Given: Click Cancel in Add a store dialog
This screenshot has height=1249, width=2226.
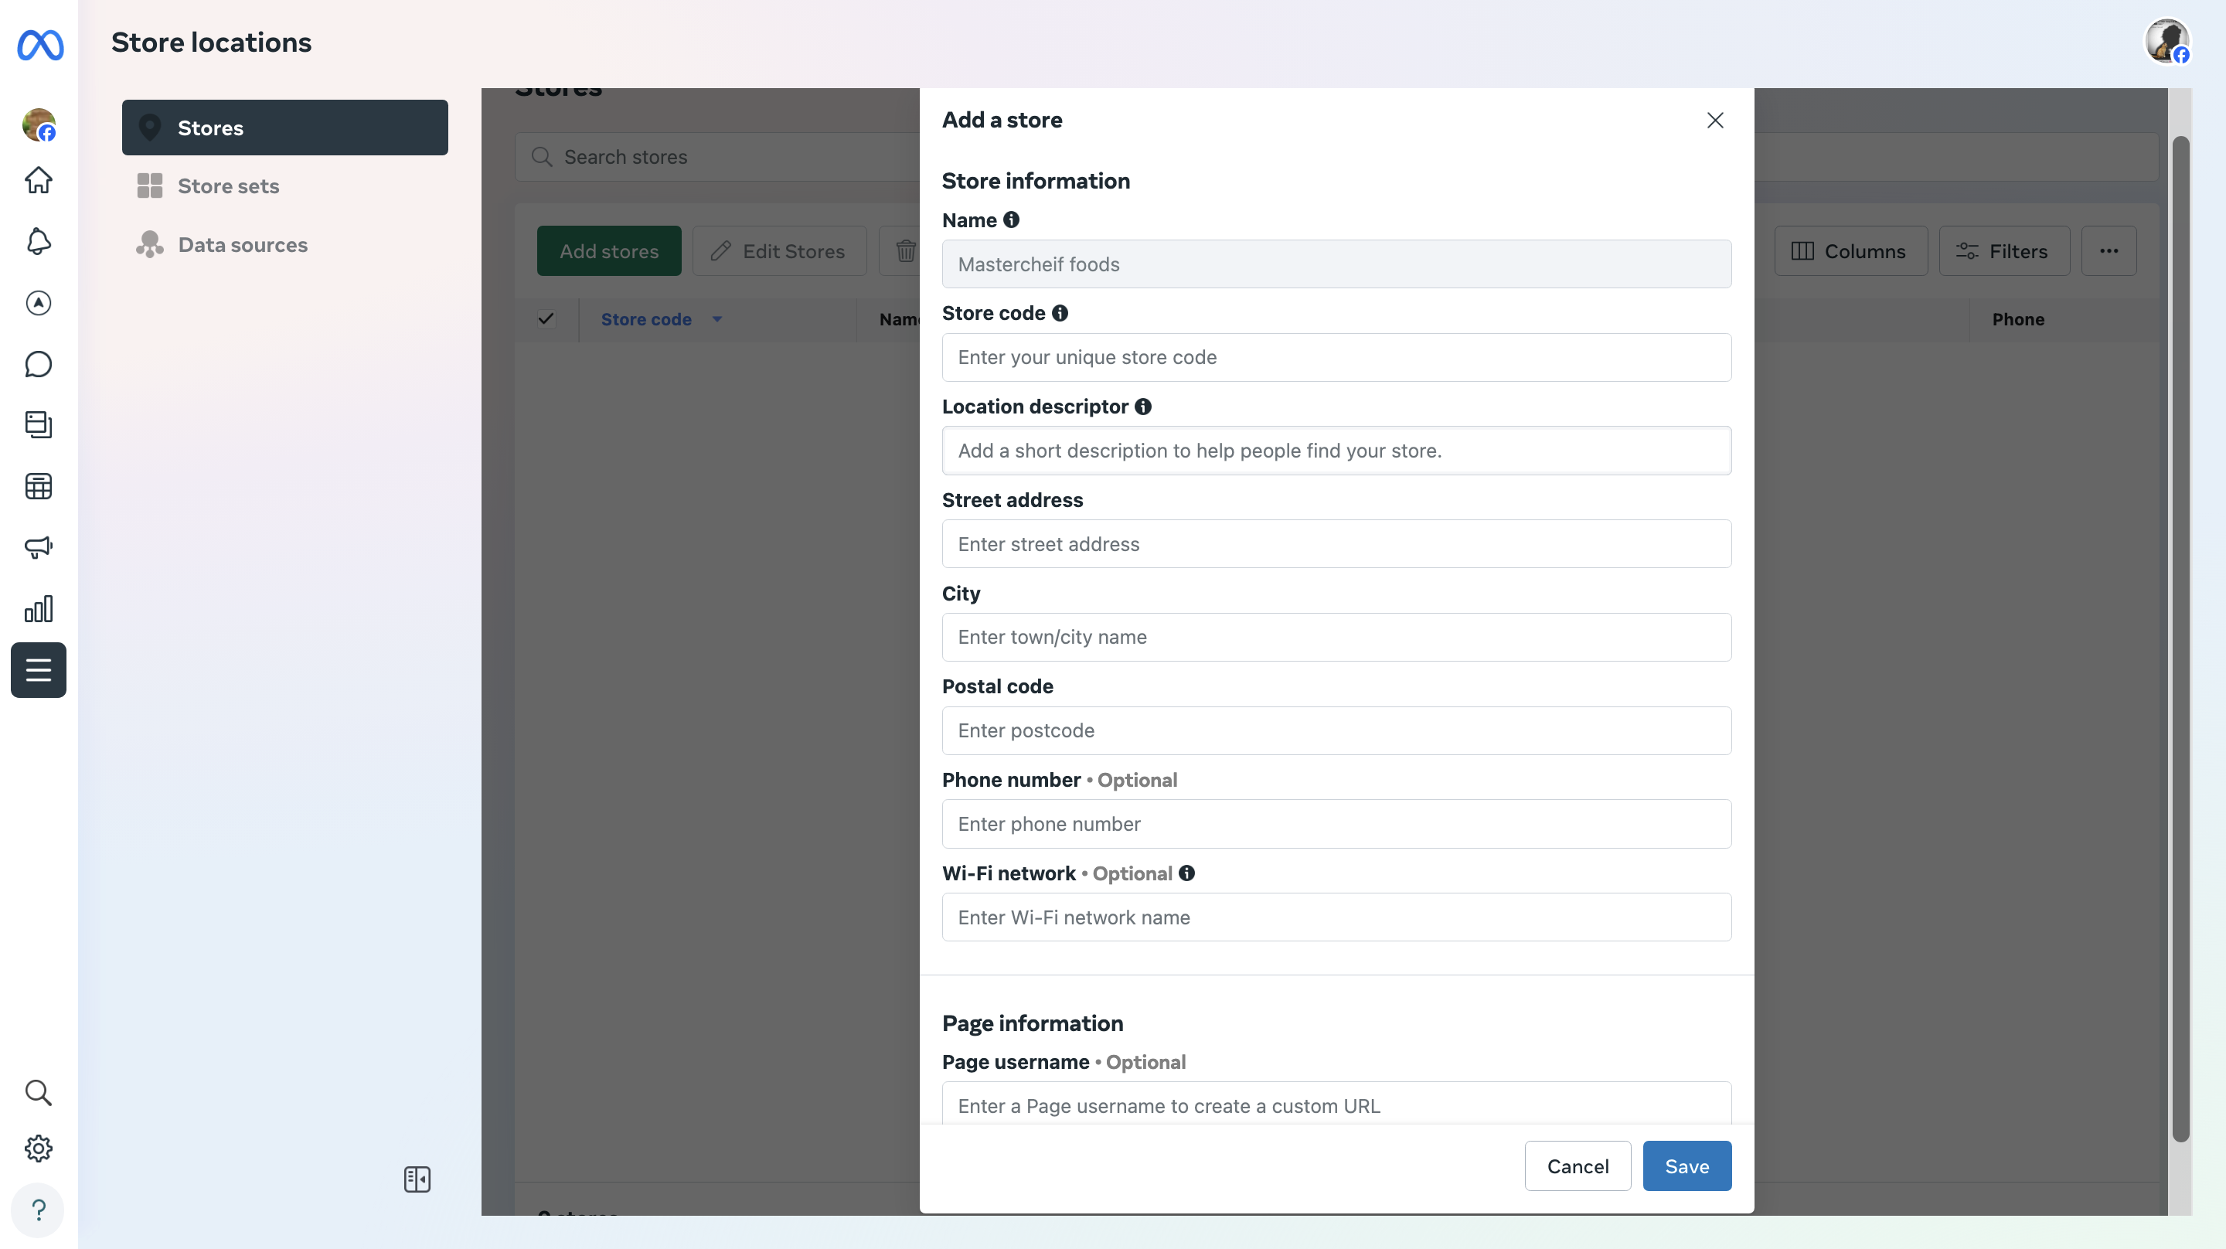Looking at the screenshot, I should coord(1578,1166).
